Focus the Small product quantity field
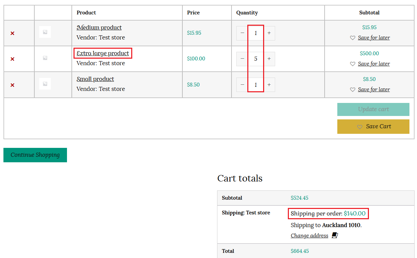The height and width of the screenshot is (258, 417). point(256,85)
